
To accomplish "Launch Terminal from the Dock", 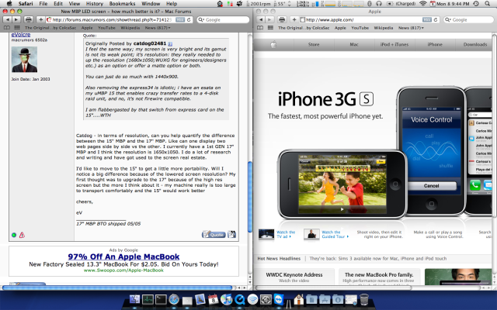I will click(x=161, y=299).
